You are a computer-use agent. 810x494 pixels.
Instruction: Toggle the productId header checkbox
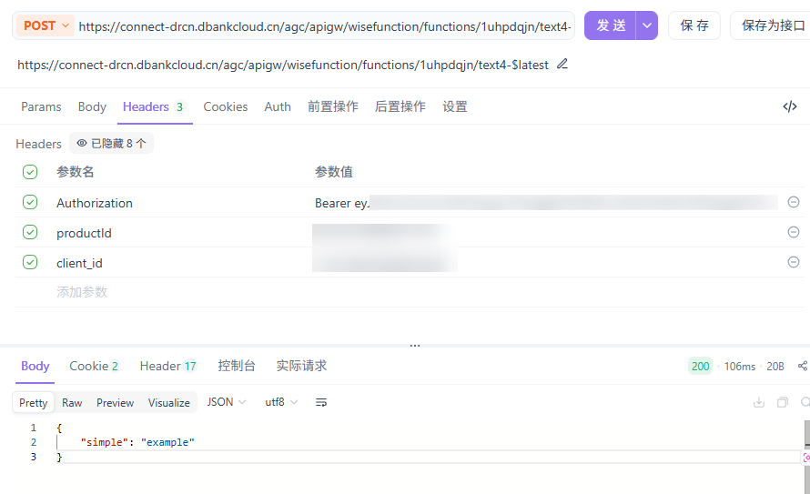tap(30, 233)
